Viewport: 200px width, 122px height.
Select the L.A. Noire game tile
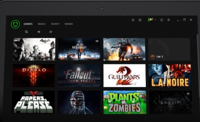[170, 75]
